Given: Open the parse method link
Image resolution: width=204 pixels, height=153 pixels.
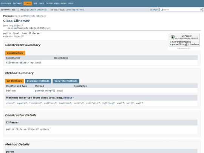Looking at the screenshot, I should tap(39, 91).
